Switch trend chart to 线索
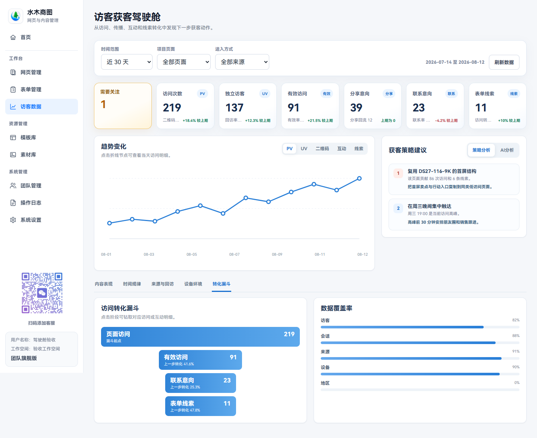The image size is (537, 438). click(x=359, y=149)
